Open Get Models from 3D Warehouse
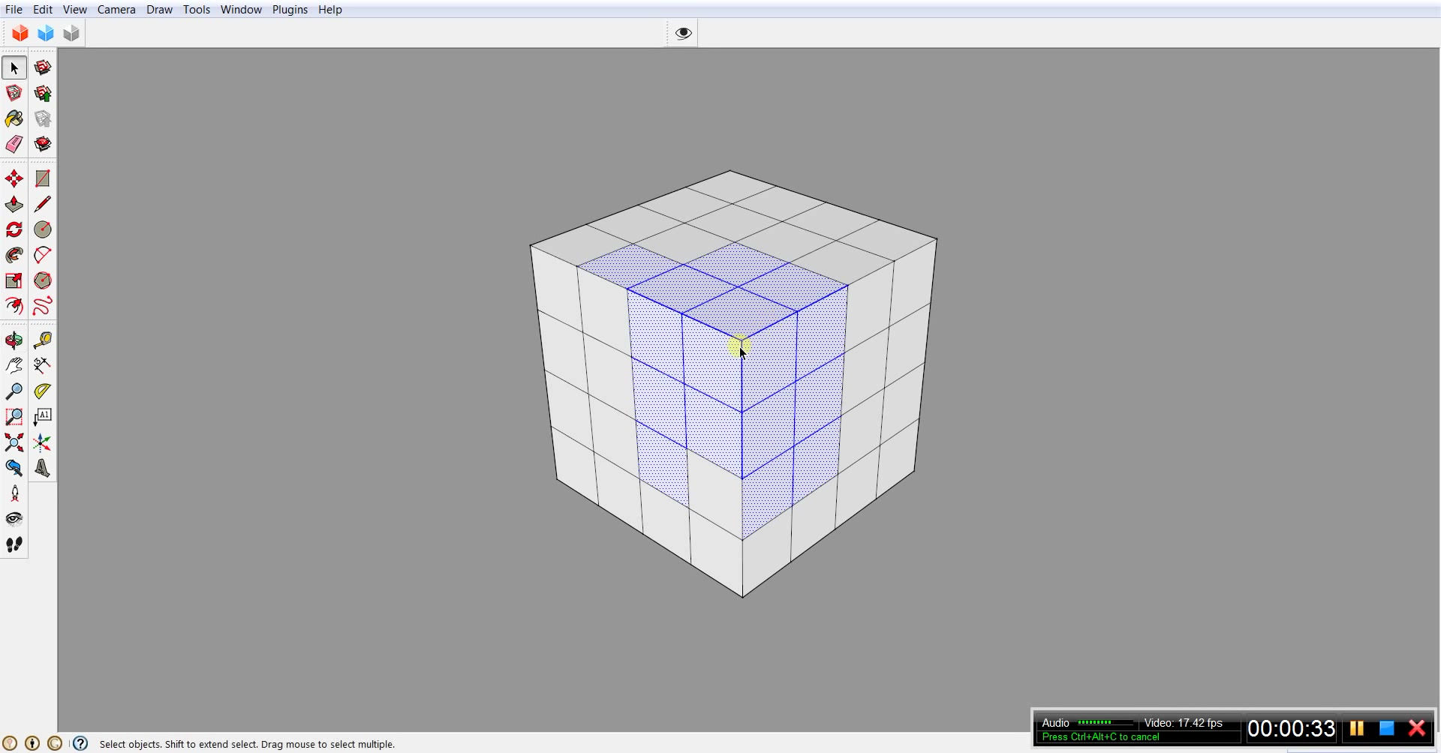Screen dimensions: 1441x753 [43, 67]
